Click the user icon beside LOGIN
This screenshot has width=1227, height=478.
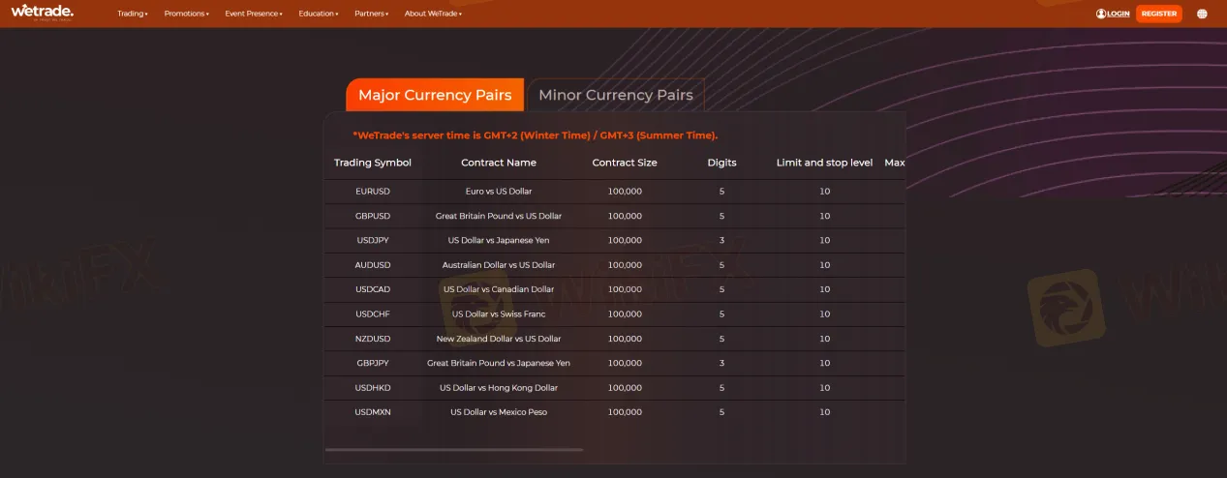[1101, 14]
